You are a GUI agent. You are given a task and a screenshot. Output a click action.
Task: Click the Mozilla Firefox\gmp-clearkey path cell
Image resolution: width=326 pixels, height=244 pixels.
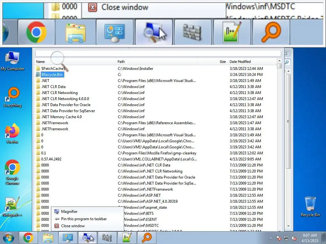157,153
